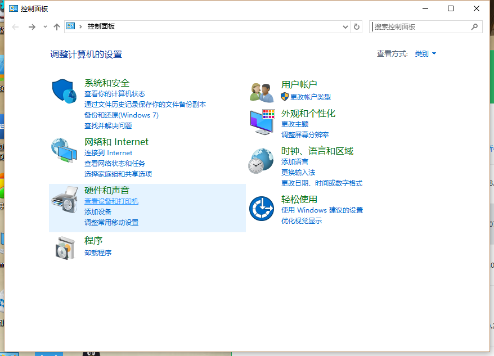This screenshot has width=494, height=356.
Task: Click the Control Panel title bar icon
Action: coord(14,8)
